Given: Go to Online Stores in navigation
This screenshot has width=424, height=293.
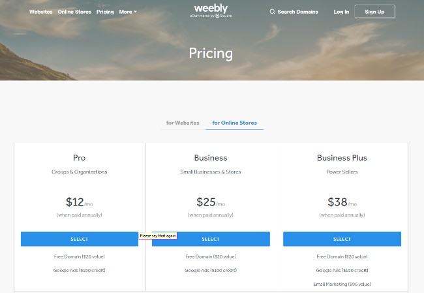Looking at the screenshot, I should [74, 12].
